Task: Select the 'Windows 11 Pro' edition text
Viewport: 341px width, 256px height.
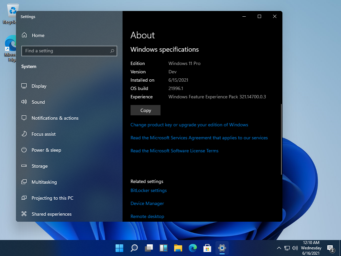Action: (x=184, y=63)
